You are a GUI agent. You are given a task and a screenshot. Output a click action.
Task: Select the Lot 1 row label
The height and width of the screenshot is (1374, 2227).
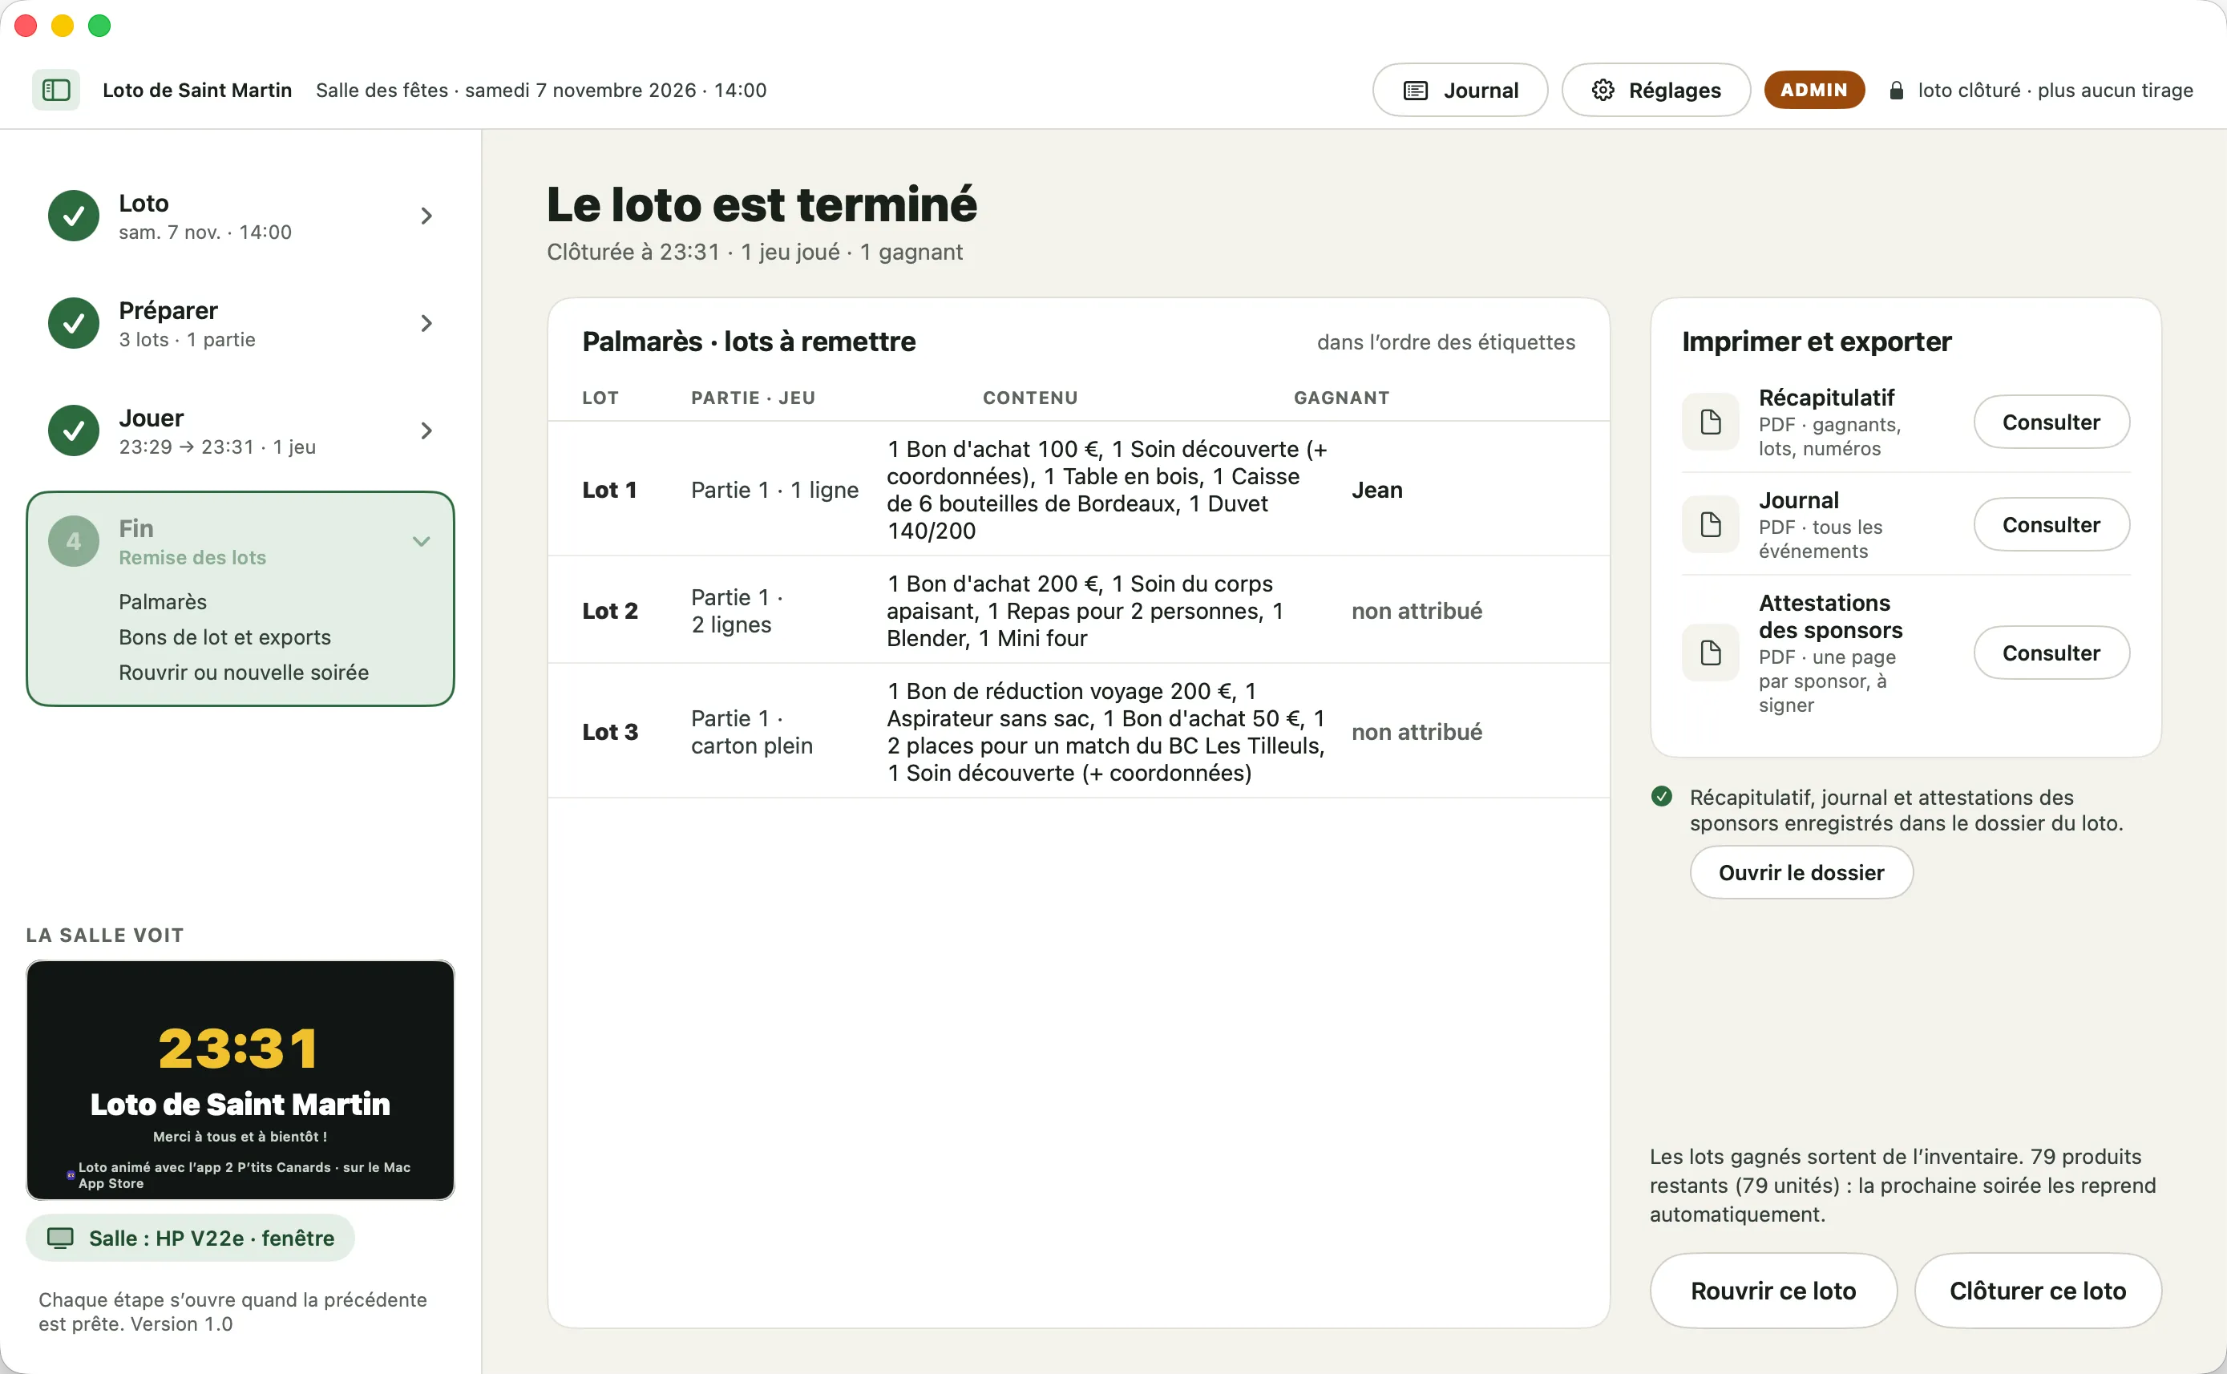(x=608, y=490)
